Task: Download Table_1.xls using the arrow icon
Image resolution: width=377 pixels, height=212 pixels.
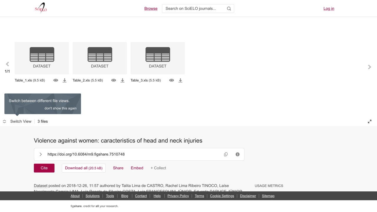Action: point(65,80)
